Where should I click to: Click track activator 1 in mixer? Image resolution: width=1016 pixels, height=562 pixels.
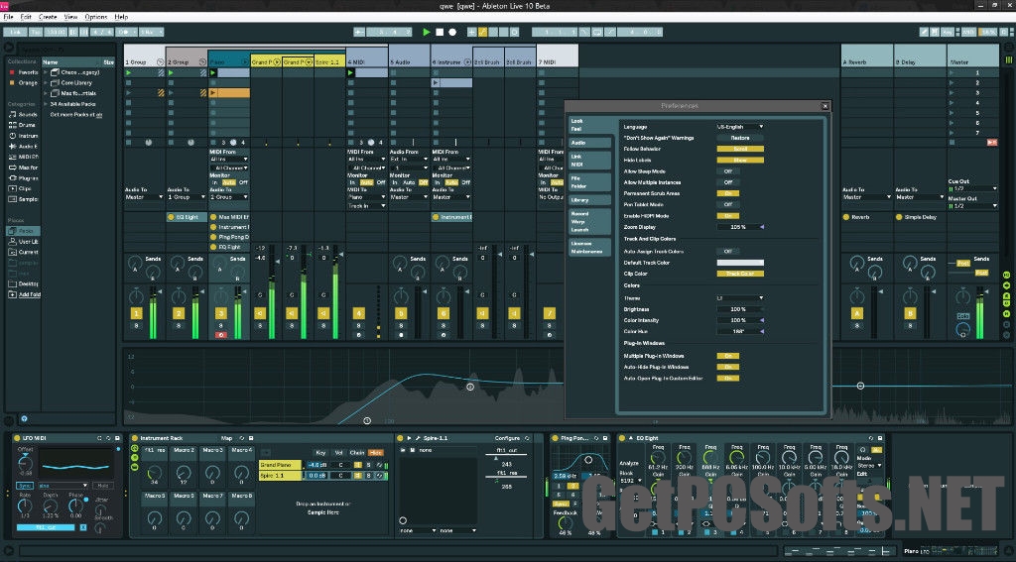[136, 313]
